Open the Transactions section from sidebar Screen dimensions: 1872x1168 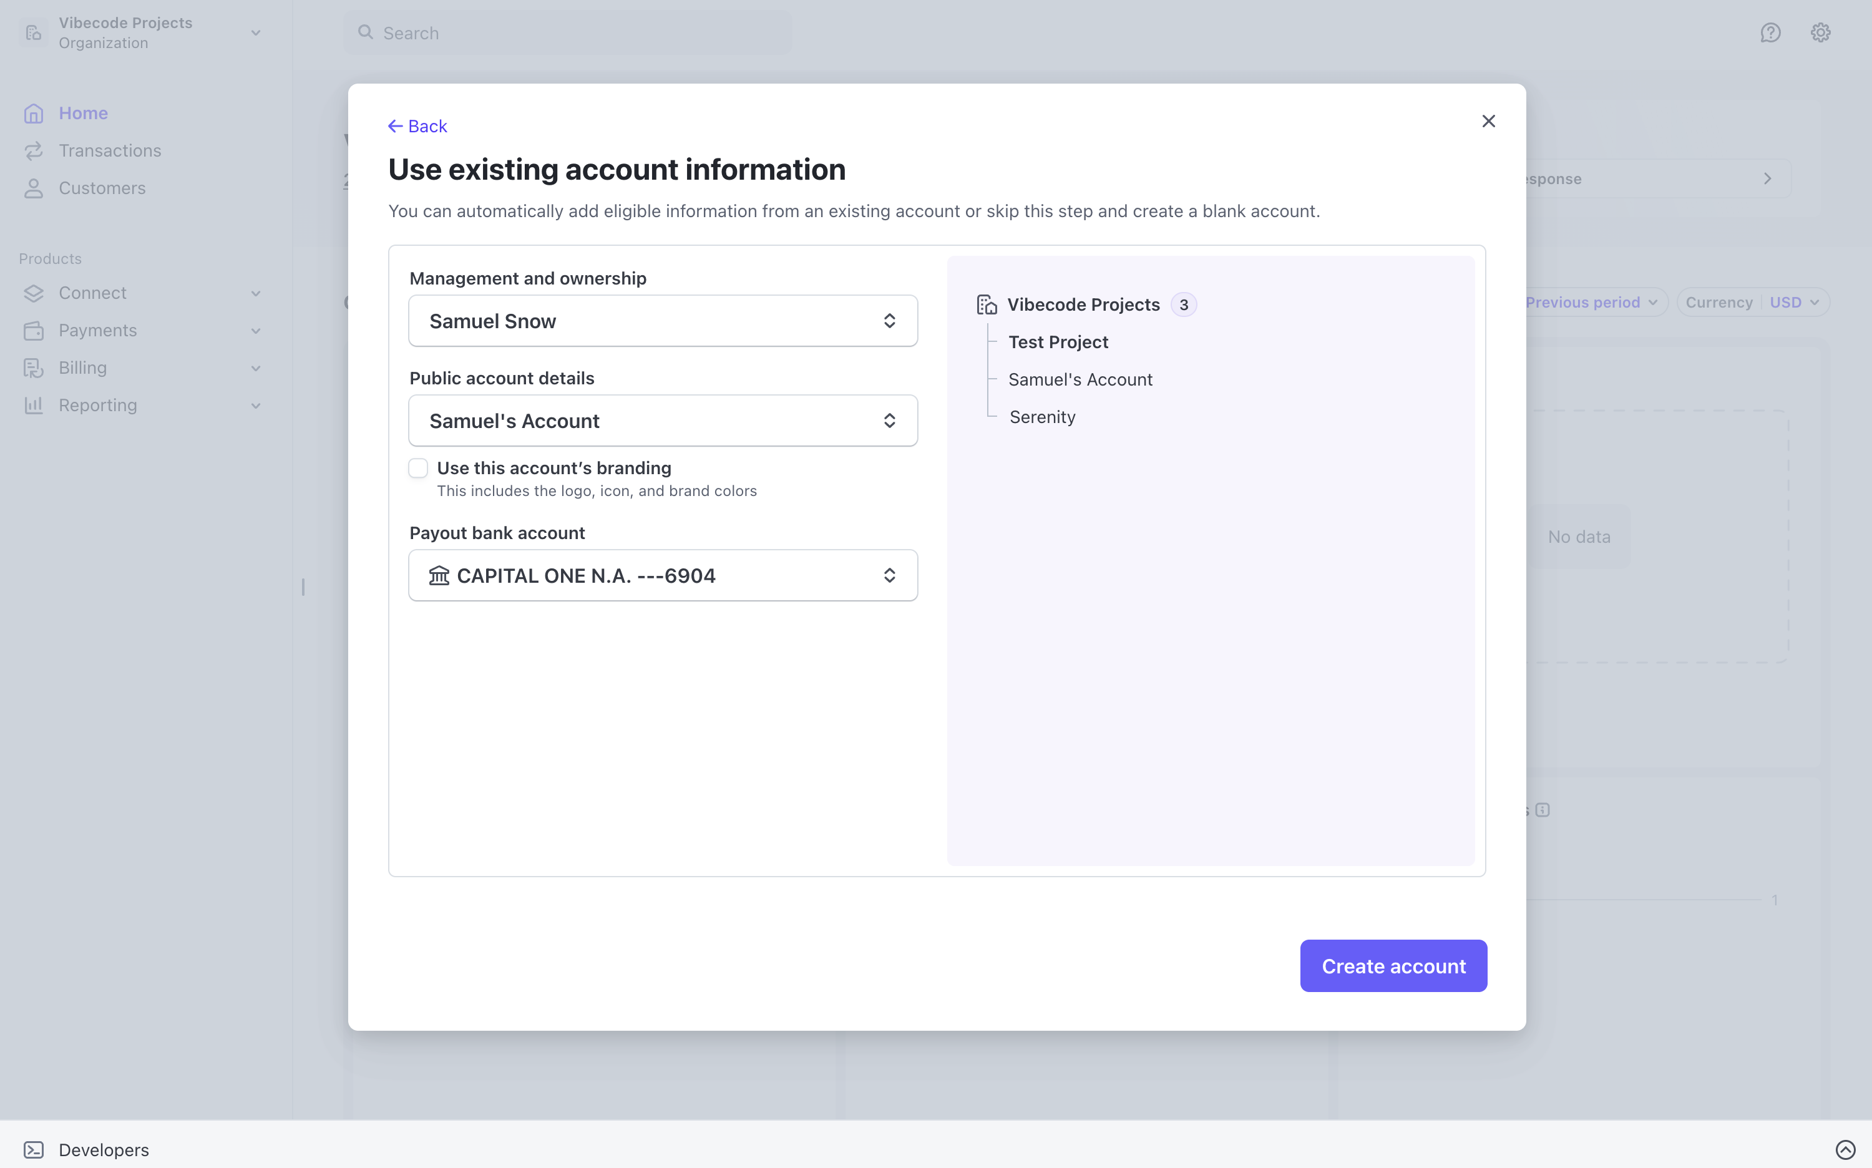click(33, 150)
